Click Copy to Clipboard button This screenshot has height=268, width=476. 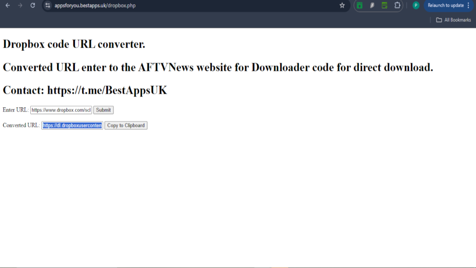click(x=126, y=126)
